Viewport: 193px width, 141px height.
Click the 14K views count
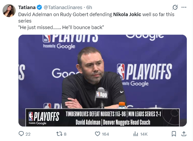click(144, 134)
